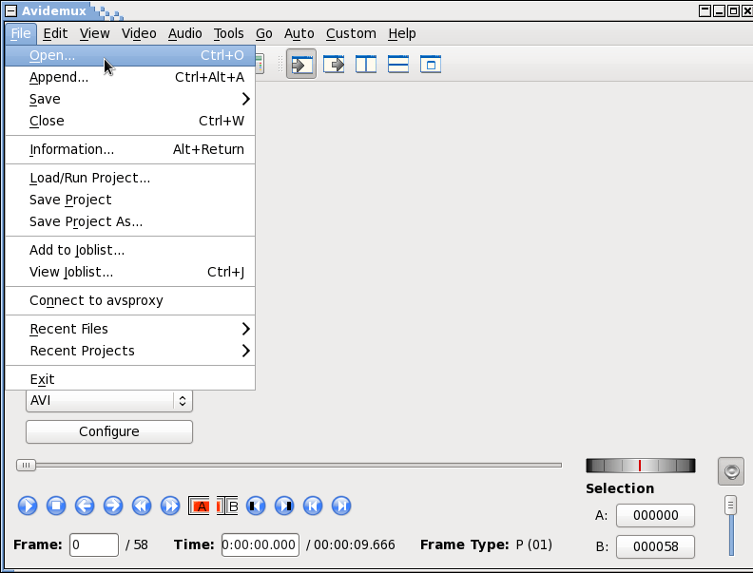This screenshot has width=753, height=573.
Task: Open the Video menu
Action: (x=139, y=33)
